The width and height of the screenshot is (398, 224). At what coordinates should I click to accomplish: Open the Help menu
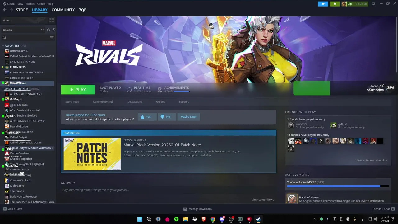[x=51, y=4]
